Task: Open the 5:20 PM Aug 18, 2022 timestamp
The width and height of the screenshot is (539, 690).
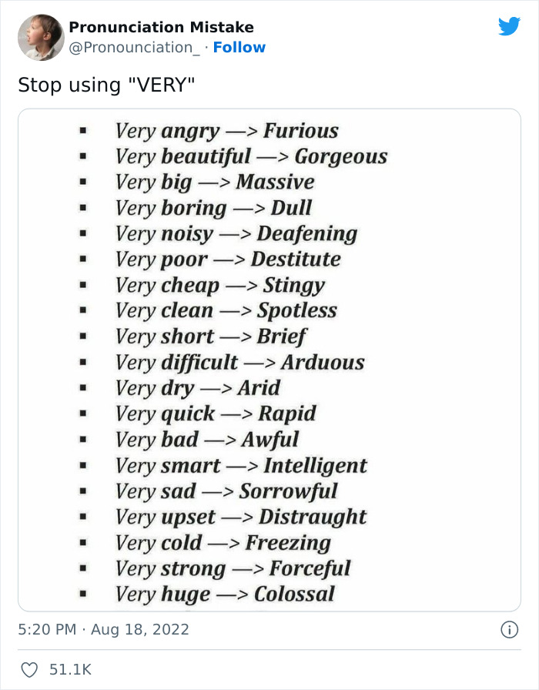Action: (x=103, y=630)
